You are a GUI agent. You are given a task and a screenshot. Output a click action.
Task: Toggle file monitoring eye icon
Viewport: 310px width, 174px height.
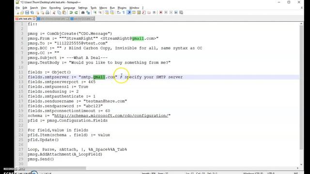pyautogui.click(x=154, y=13)
